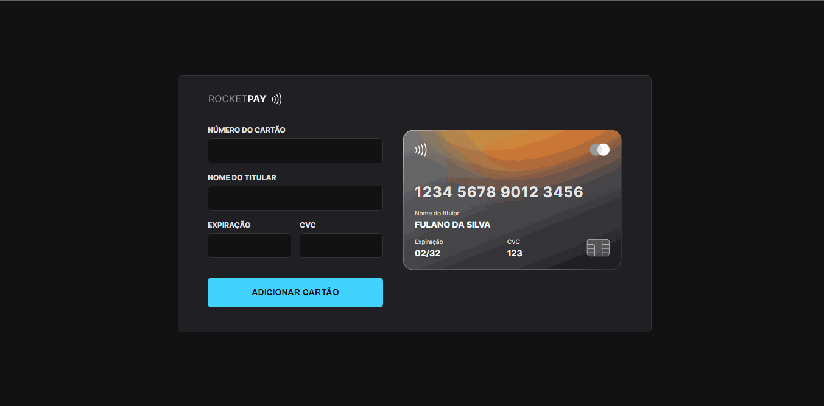Focus the Nome do Titular input field

tap(295, 198)
